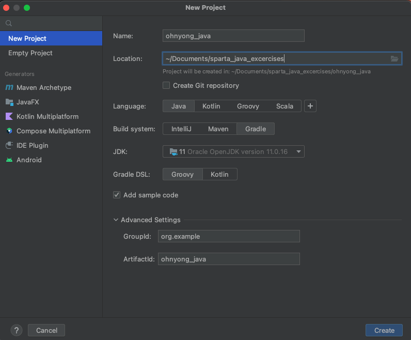Add a language with the plus button
411x340 pixels.
coord(310,106)
